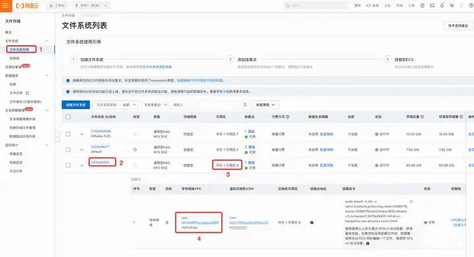Screen dimensions: 474x257
Task: Click the notification bell icon
Action: [442, 5]
